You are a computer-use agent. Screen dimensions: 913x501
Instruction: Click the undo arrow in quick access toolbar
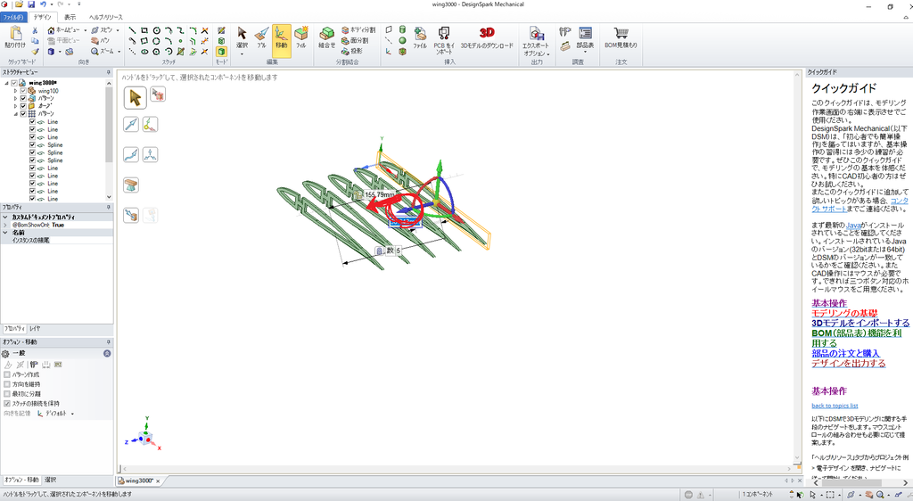(x=43, y=4)
